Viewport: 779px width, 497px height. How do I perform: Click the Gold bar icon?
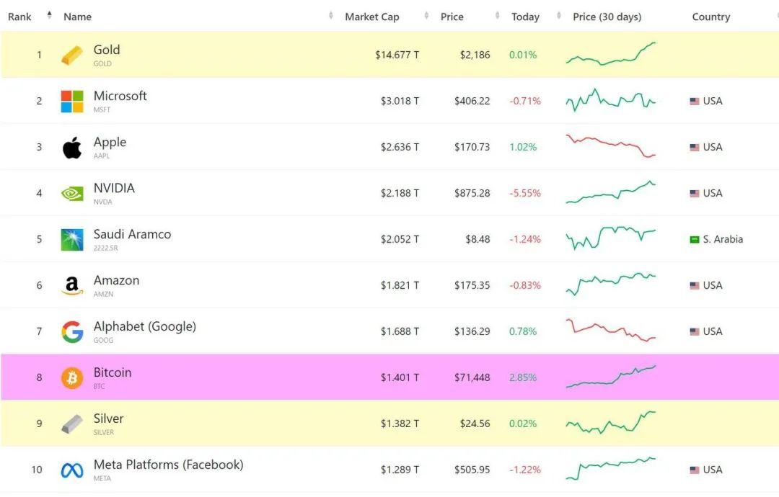click(71, 55)
